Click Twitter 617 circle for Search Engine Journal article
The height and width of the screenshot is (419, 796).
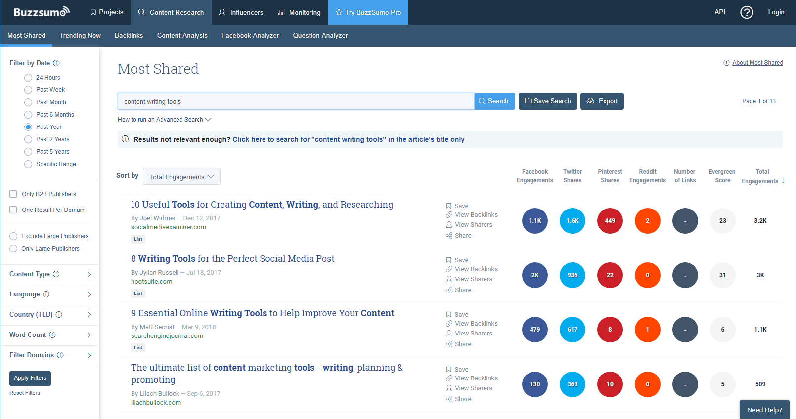click(x=573, y=330)
